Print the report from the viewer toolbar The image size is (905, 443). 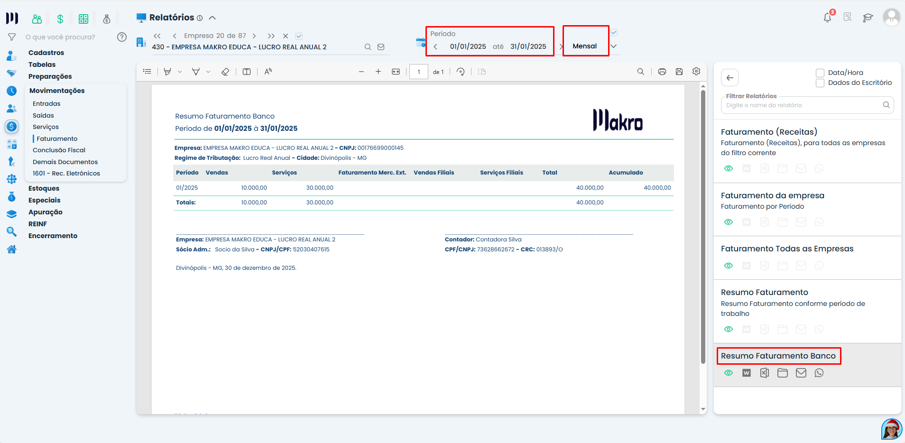tap(663, 71)
